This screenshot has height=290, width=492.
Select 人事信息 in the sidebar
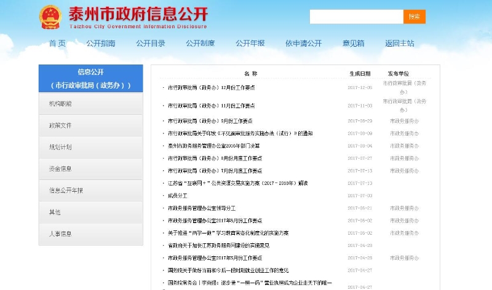coord(60,234)
